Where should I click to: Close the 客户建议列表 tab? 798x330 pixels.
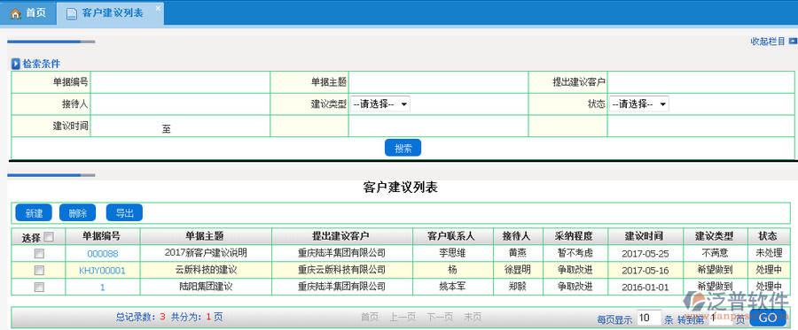[x=158, y=8]
